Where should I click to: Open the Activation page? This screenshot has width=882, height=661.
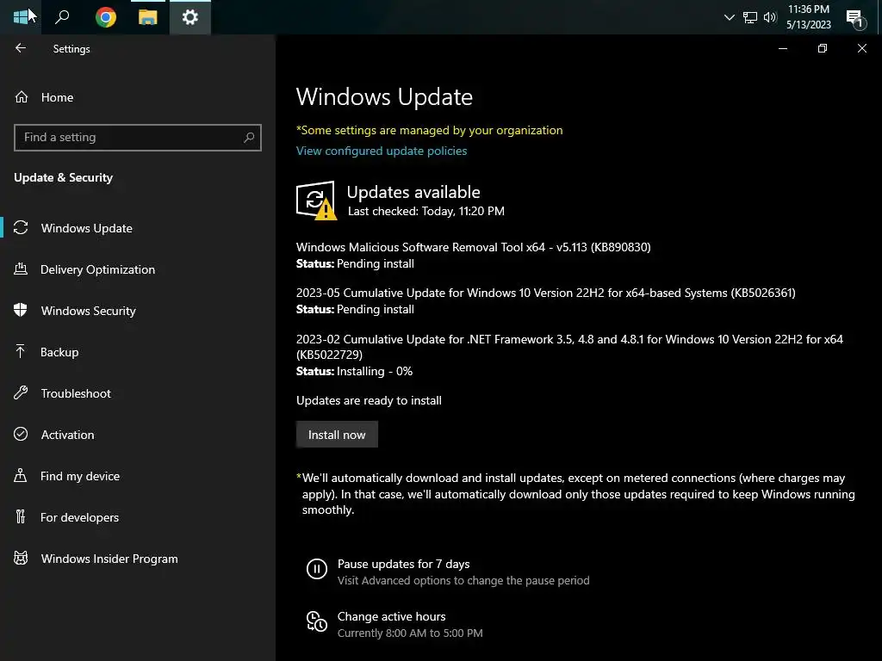pyautogui.click(x=67, y=435)
